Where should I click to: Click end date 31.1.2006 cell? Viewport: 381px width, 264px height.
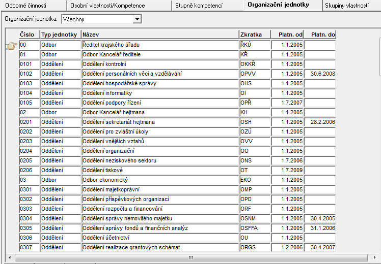coord(320,228)
